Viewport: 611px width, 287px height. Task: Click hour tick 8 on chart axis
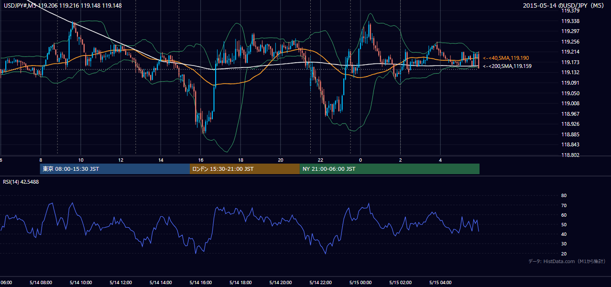[x=41, y=160]
